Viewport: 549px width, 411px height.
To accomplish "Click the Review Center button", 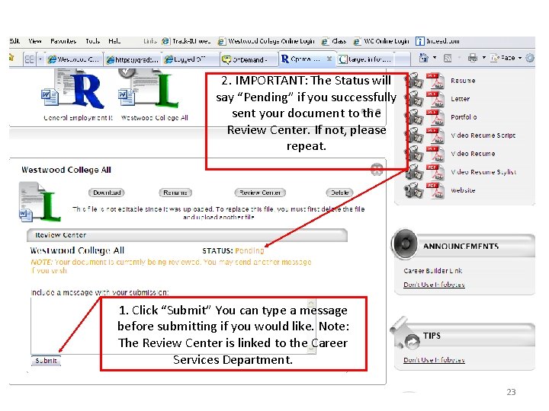I will point(260,193).
